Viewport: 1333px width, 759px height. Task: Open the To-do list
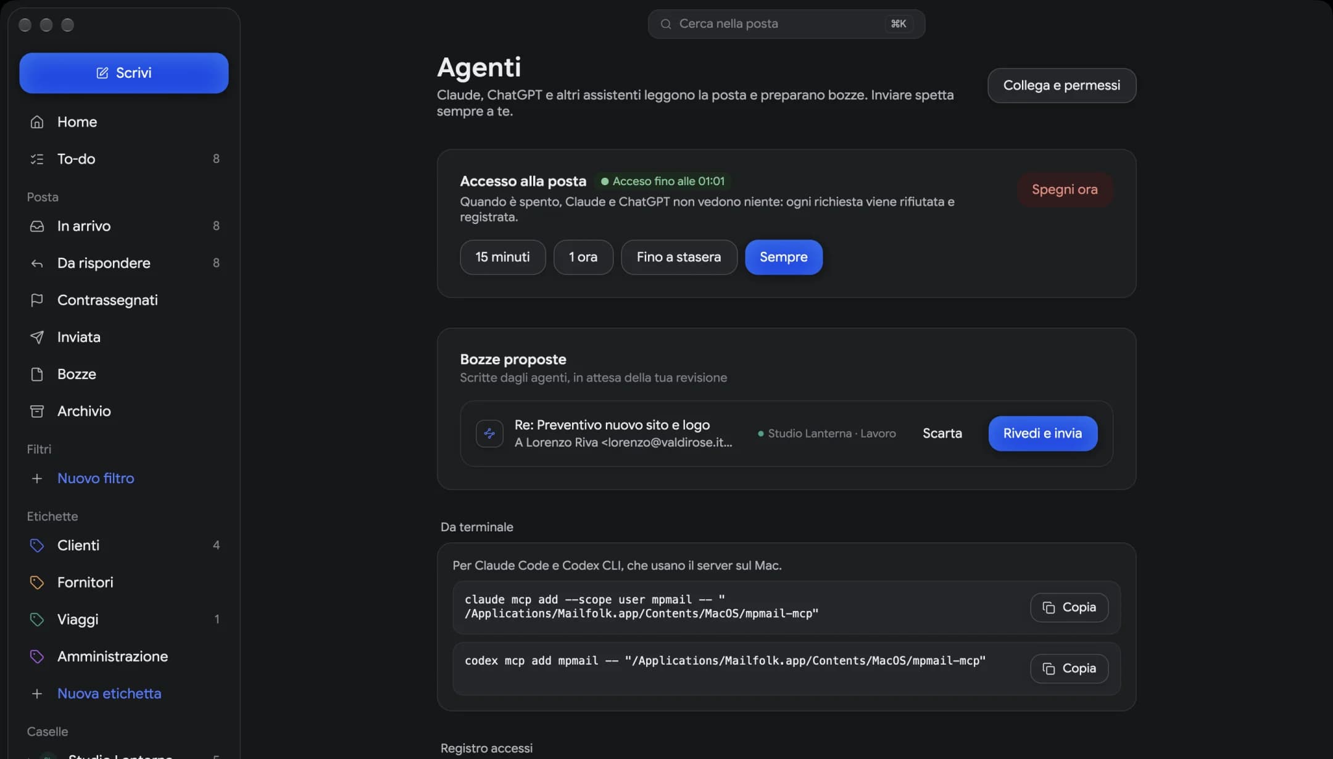(x=123, y=159)
